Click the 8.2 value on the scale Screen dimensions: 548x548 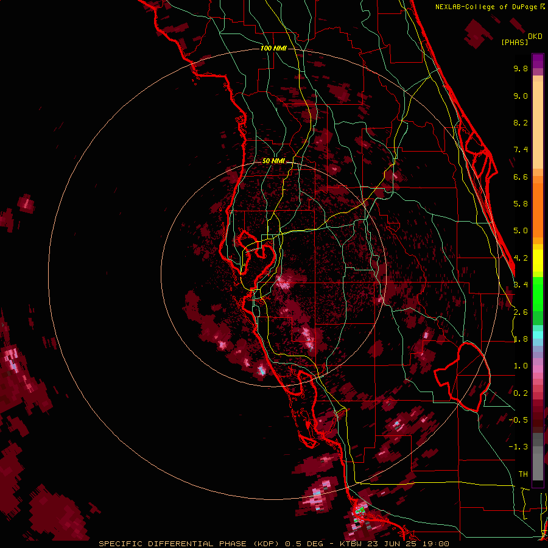tap(521, 122)
